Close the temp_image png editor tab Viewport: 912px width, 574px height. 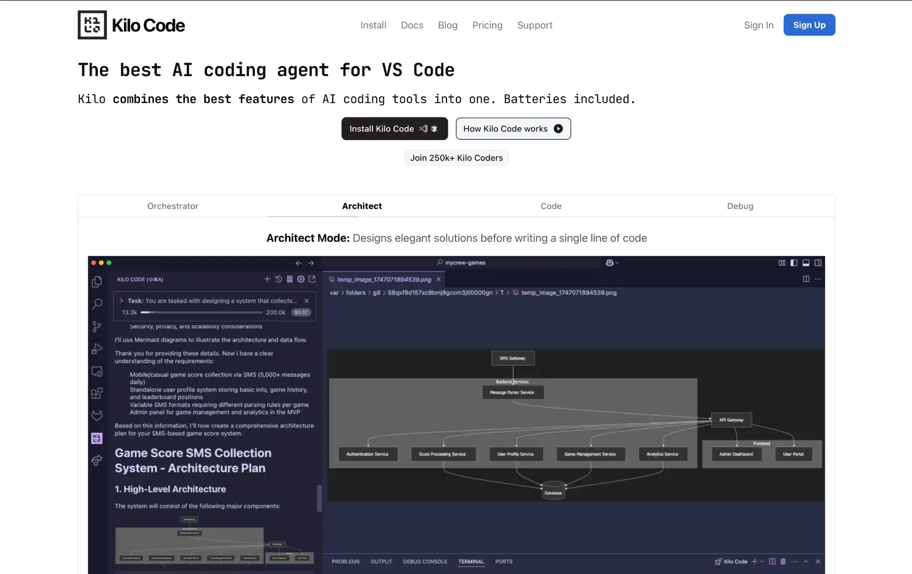tap(438, 279)
